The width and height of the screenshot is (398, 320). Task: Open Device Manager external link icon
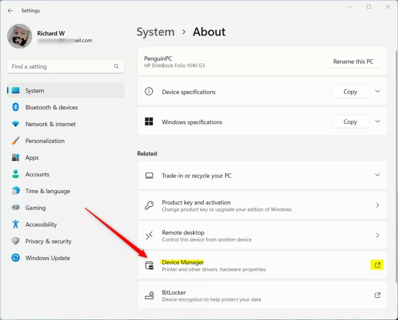(x=377, y=265)
